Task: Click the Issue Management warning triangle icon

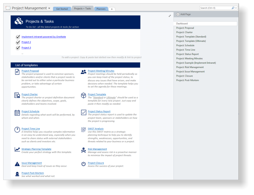Action: point(17,164)
